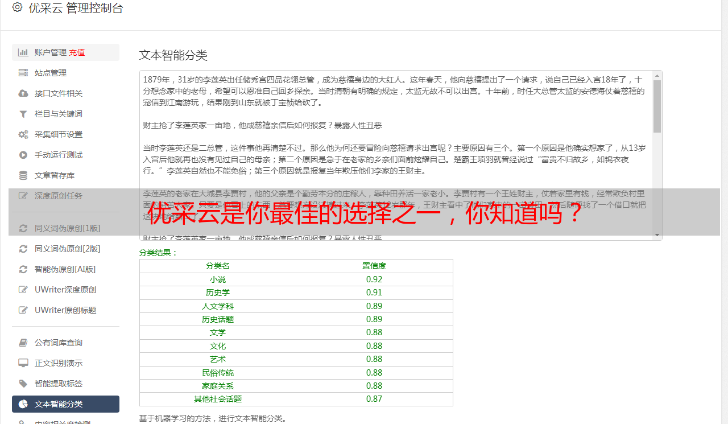
Task: Select the active 文本智能分类 sidebar item
Action: 65,404
